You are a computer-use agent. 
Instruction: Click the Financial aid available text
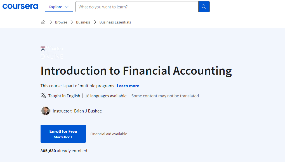(x=109, y=134)
